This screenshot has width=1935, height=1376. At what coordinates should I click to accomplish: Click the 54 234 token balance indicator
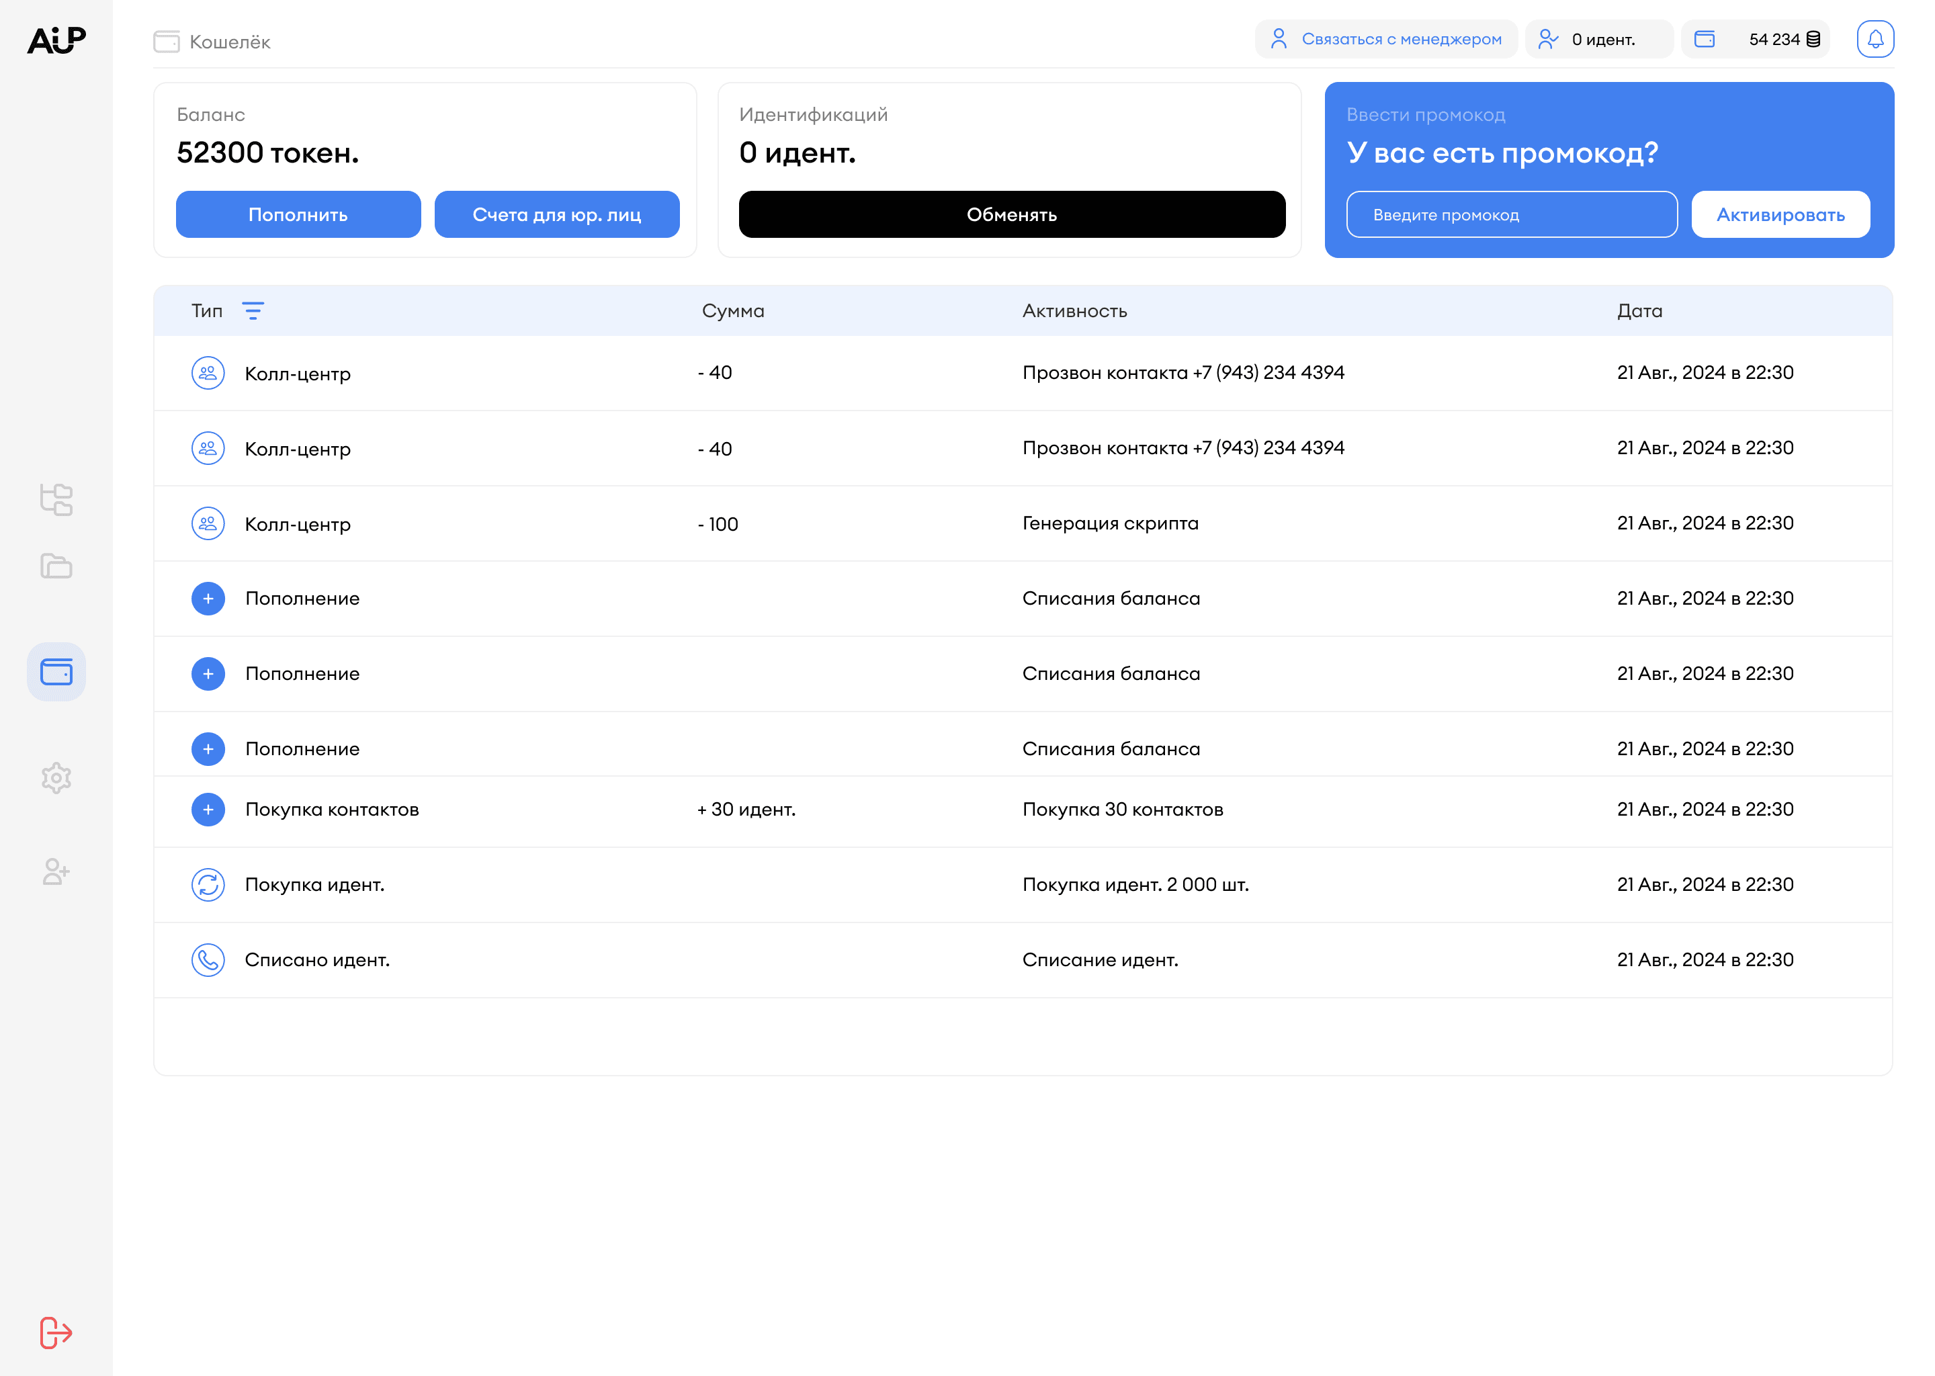1756,39
